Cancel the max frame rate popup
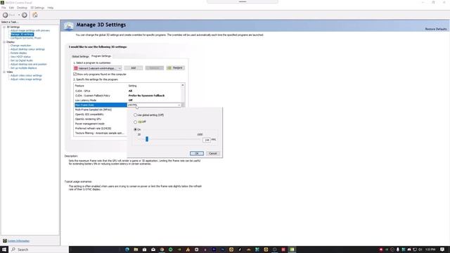This screenshot has width=450, height=253. [x=213, y=153]
